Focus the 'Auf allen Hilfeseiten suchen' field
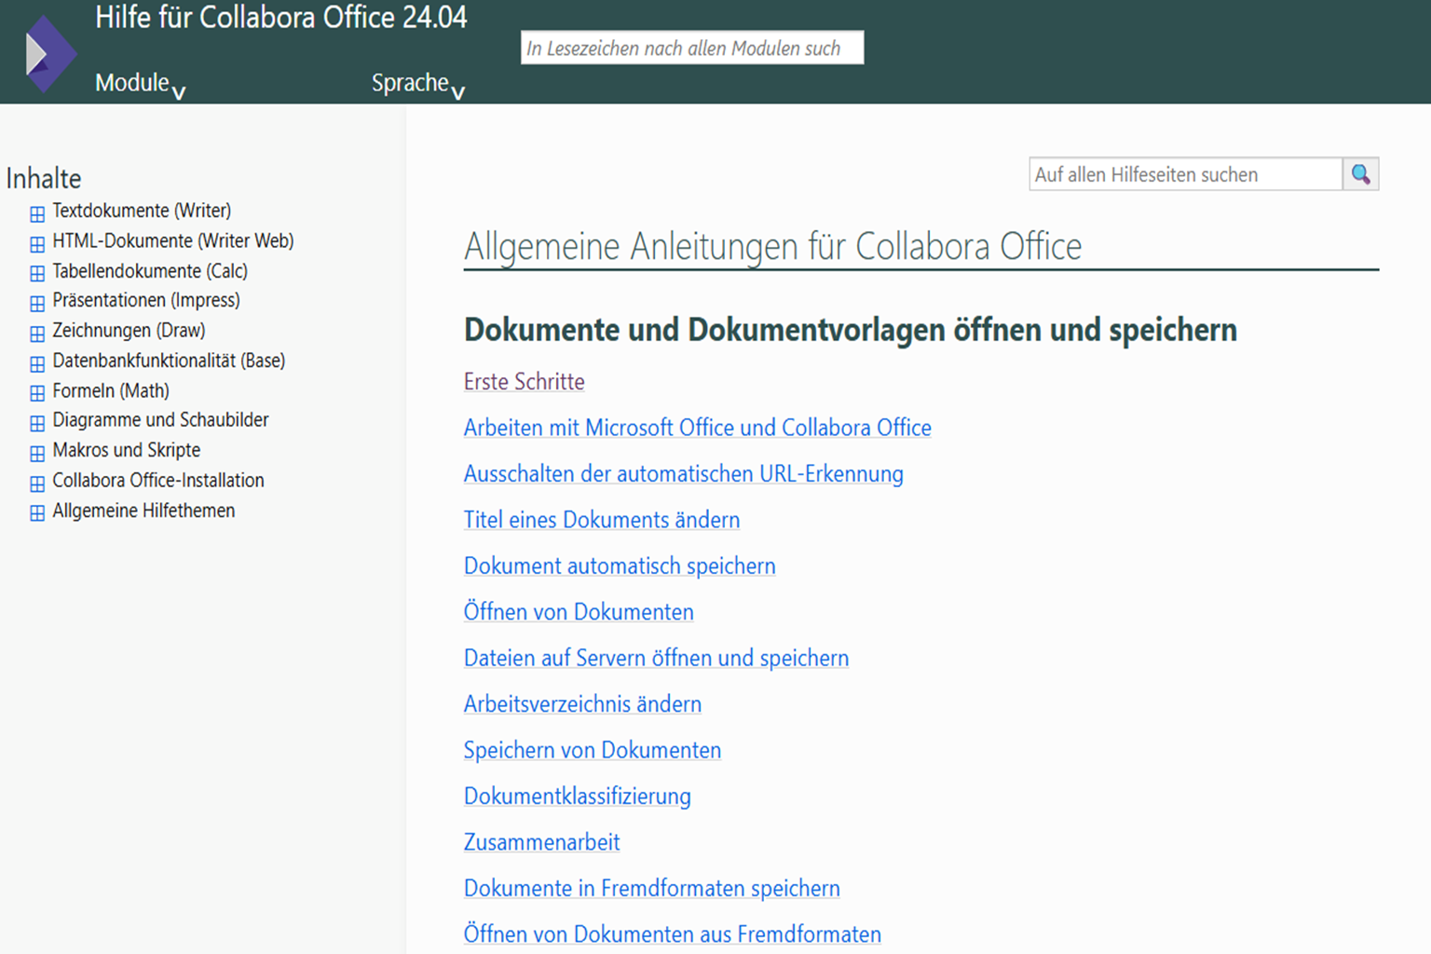The width and height of the screenshot is (1431, 954). (x=1184, y=174)
